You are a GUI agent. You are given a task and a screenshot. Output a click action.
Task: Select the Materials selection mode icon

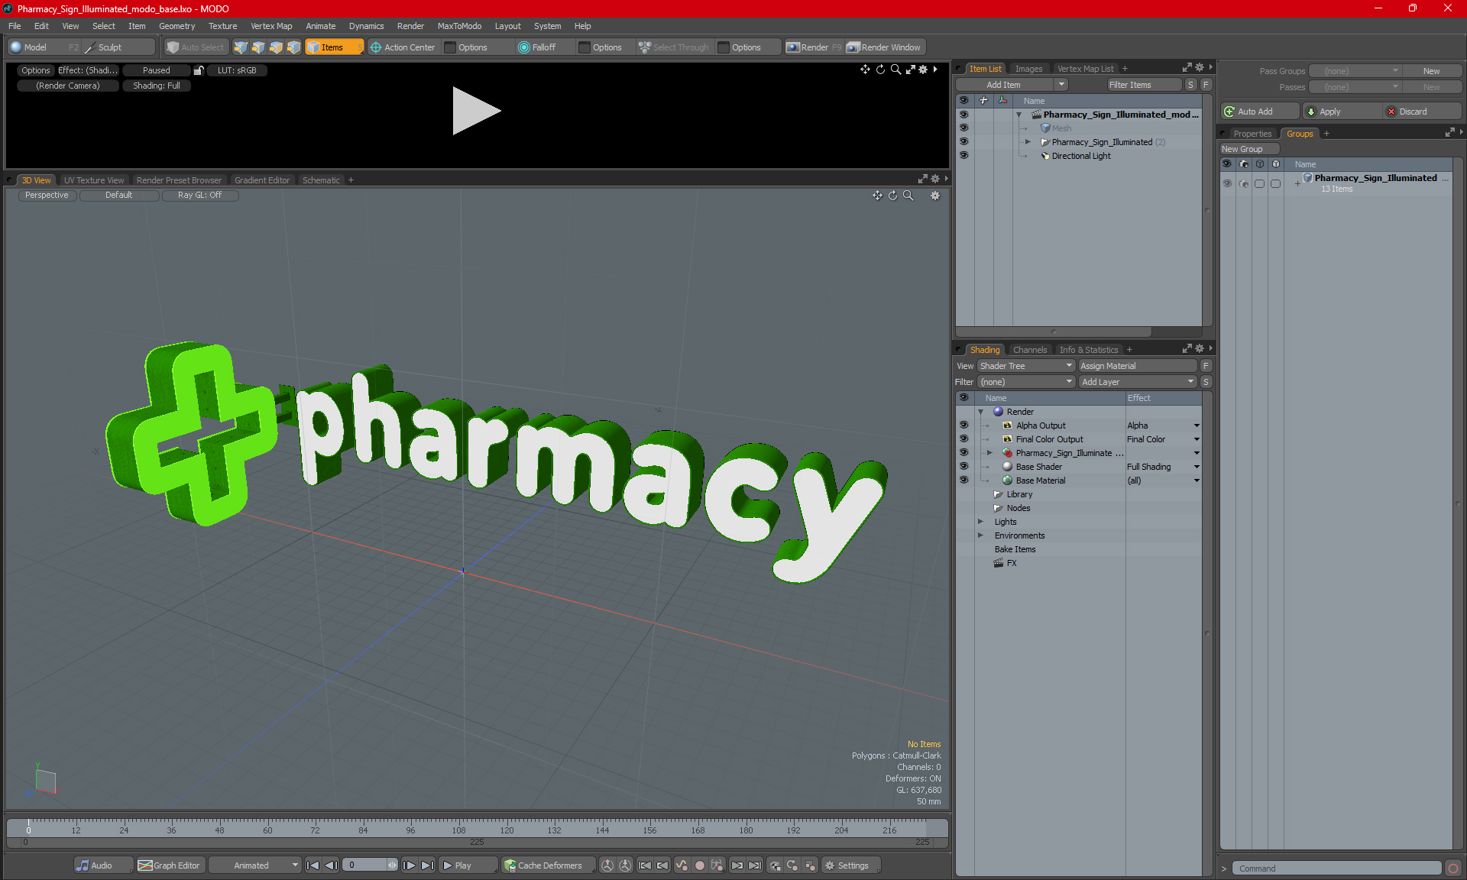coord(293,47)
